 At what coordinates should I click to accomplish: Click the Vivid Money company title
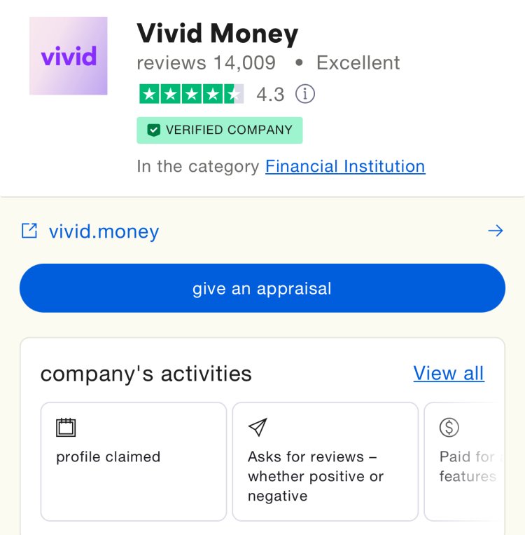pos(218,34)
